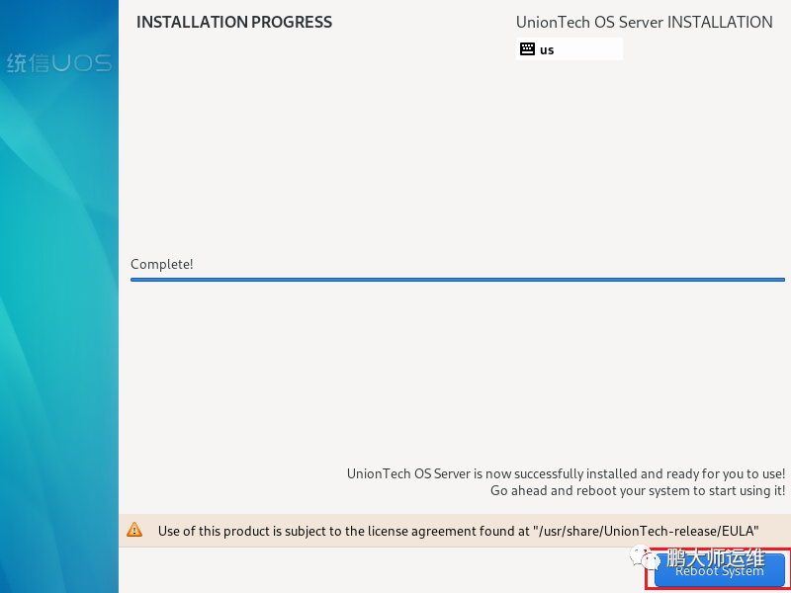Click the warning triangle icon in license bar
The width and height of the screenshot is (791, 593).
[134, 530]
